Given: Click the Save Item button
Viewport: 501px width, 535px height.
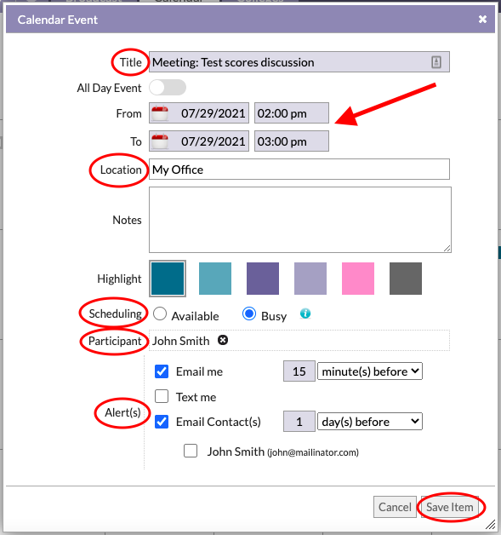Looking at the screenshot, I should click(x=450, y=507).
